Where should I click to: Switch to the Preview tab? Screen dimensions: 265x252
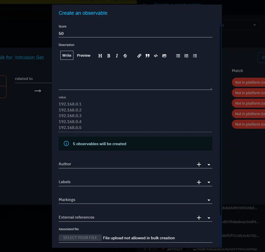click(84, 56)
